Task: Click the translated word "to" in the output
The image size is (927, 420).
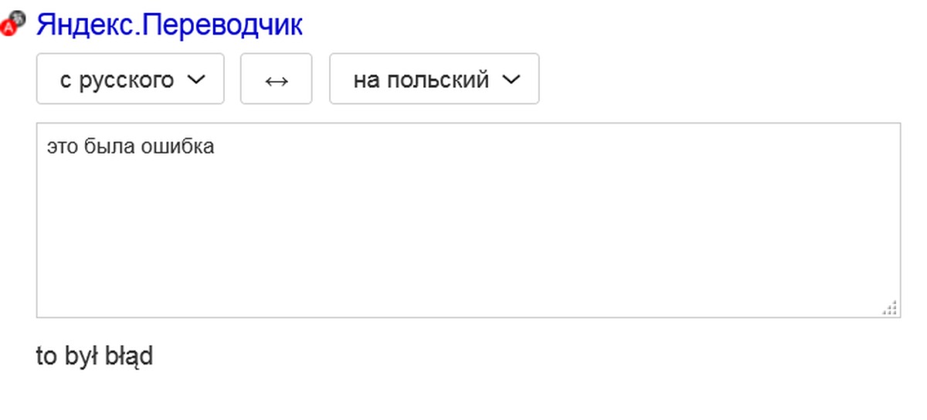Action: tap(46, 357)
